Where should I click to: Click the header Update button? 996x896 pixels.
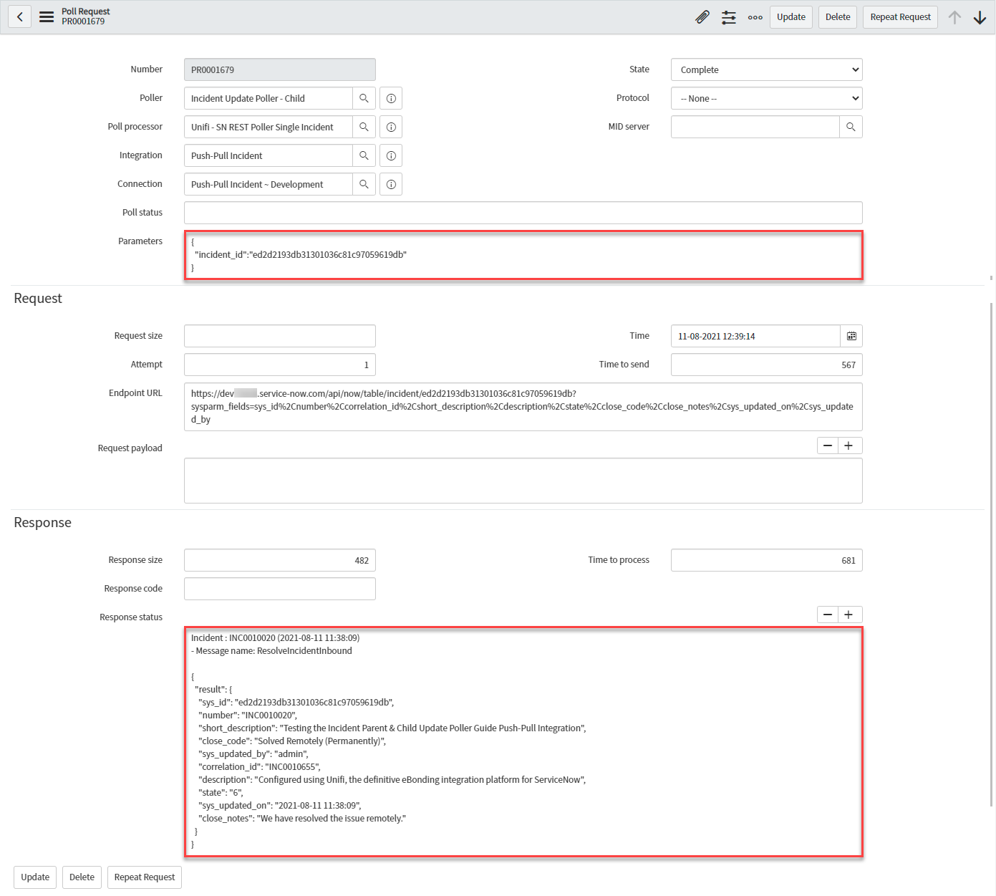click(790, 17)
